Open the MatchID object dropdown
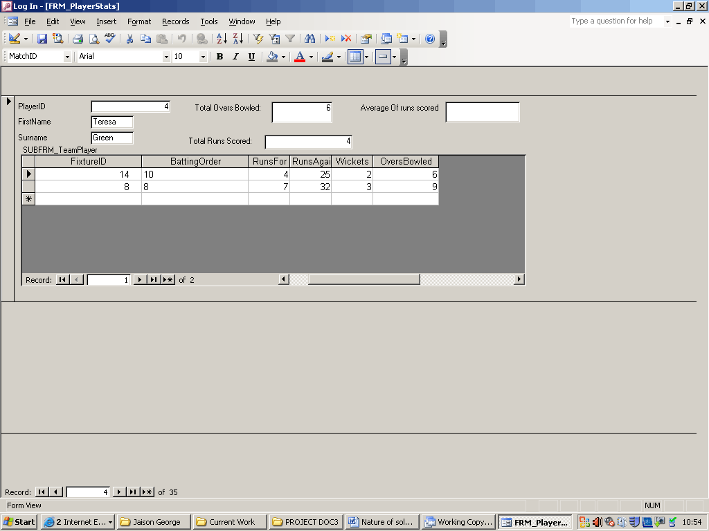The height and width of the screenshot is (531, 709). (x=67, y=57)
